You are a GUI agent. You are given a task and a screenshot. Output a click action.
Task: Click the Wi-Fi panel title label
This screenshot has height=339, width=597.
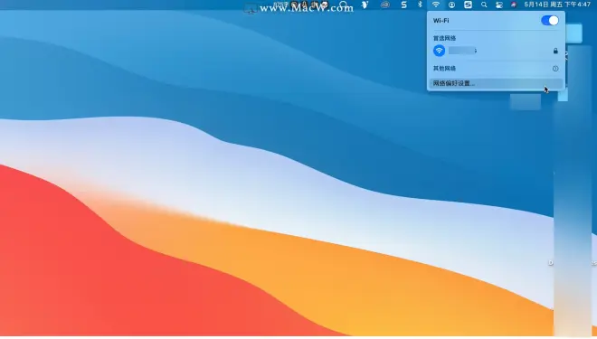441,21
